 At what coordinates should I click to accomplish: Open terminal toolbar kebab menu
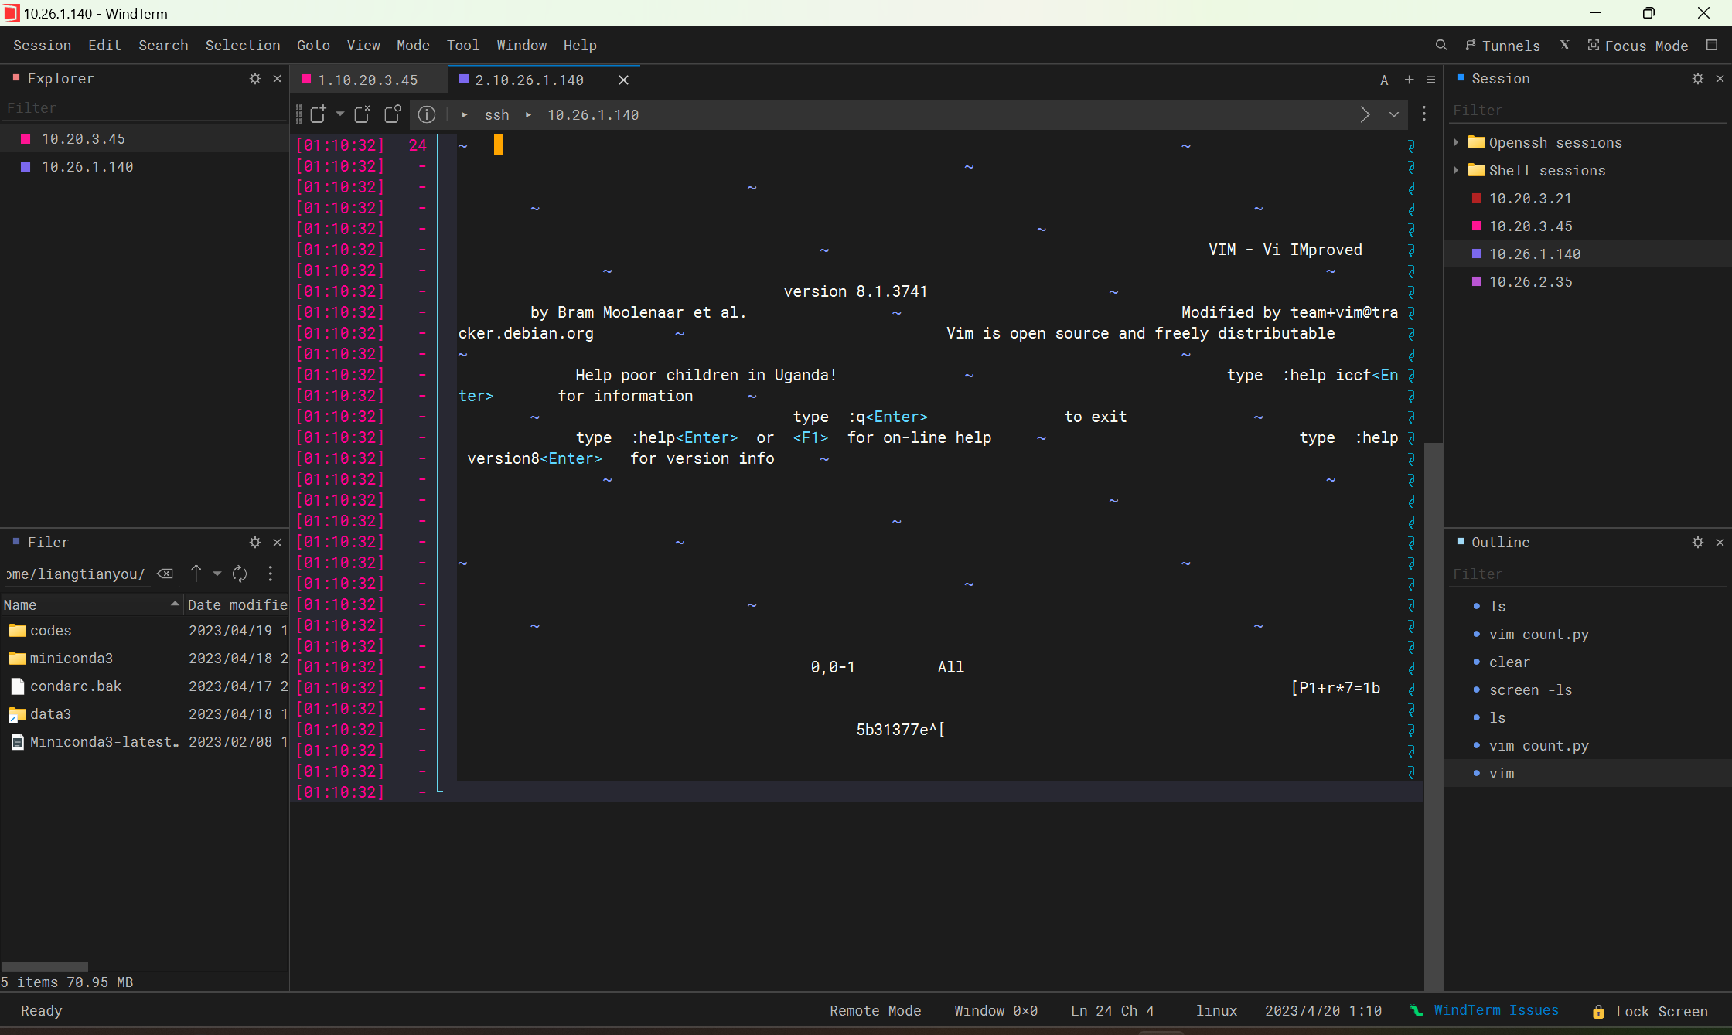[1424, 114]
